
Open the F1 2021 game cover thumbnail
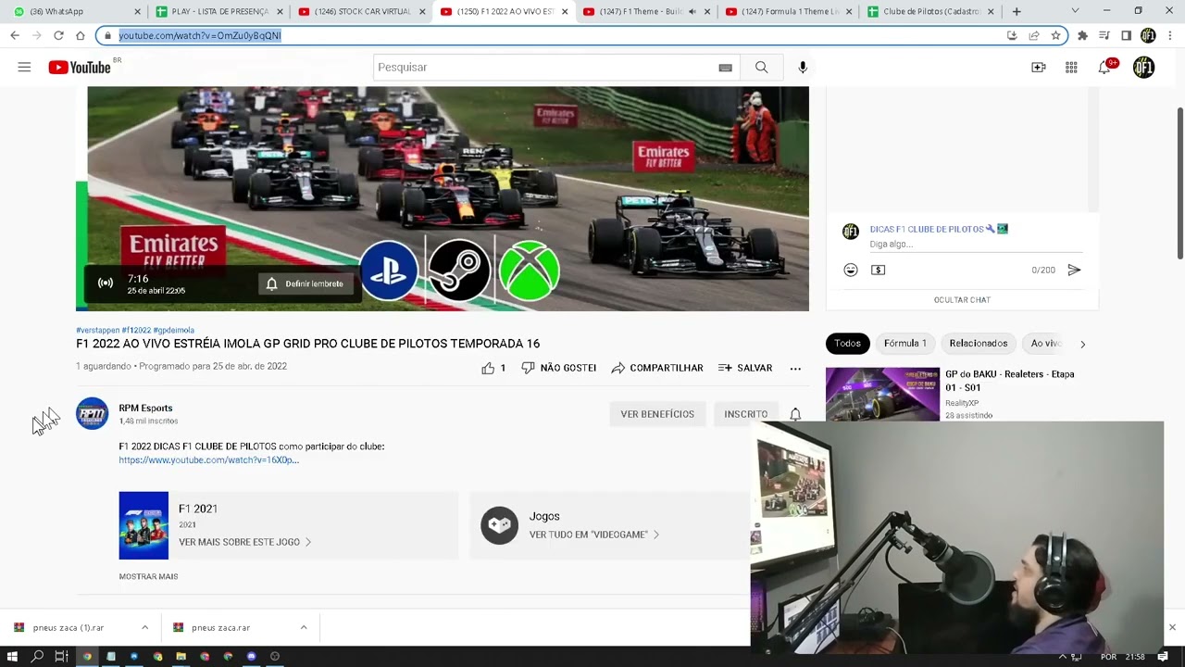[143, 525]
